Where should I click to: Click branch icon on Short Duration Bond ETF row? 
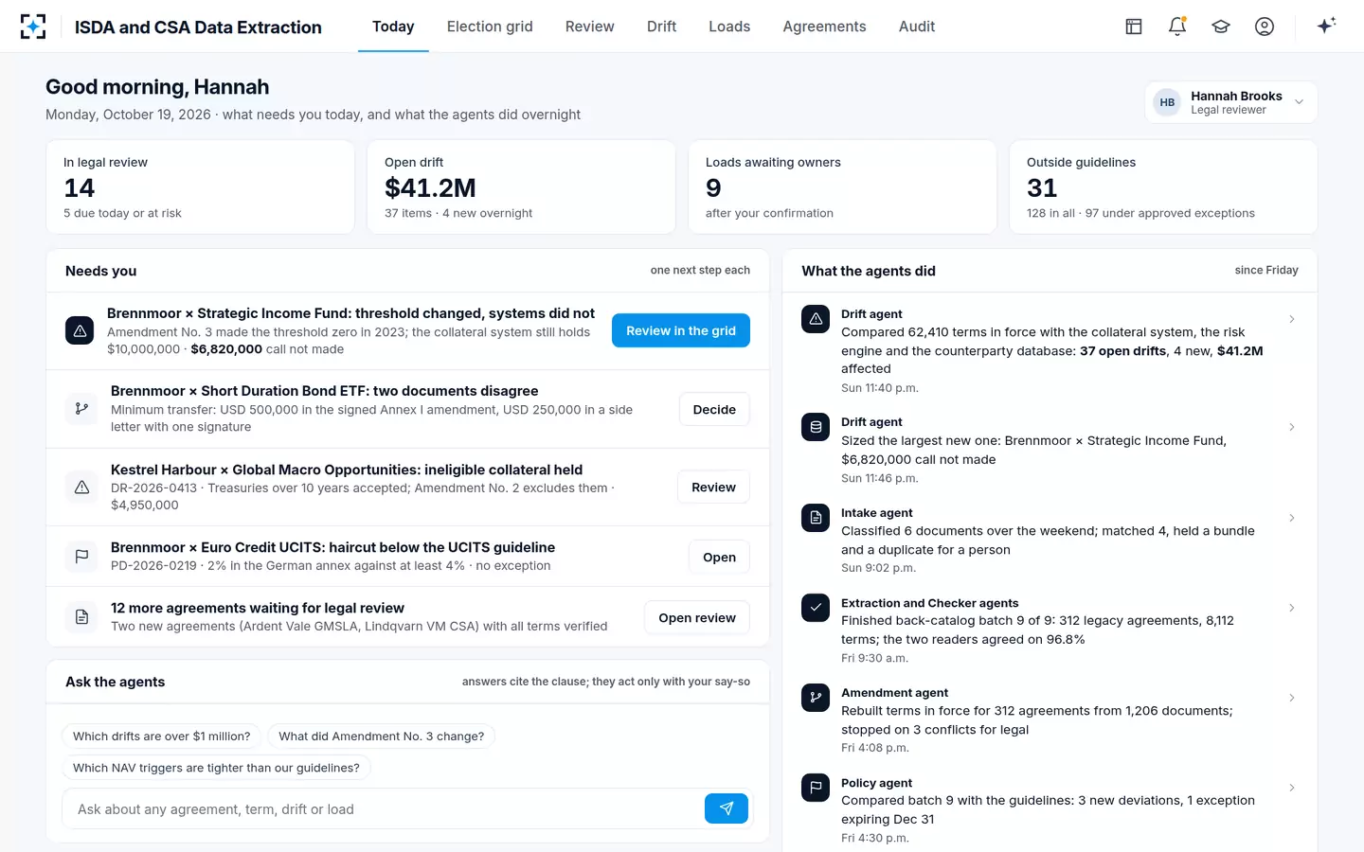tap(82, 409)
